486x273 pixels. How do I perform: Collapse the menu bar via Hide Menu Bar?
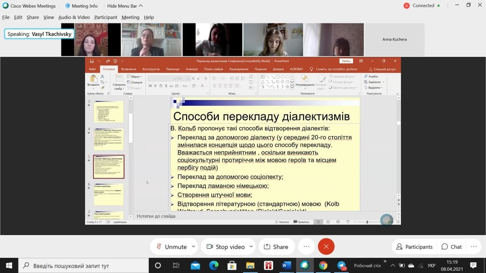125,6
